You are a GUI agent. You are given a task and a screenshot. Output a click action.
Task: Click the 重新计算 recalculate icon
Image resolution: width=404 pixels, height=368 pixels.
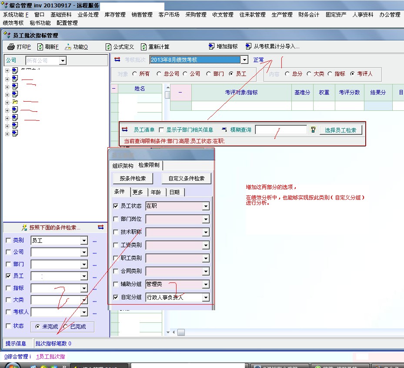(144, 47)
